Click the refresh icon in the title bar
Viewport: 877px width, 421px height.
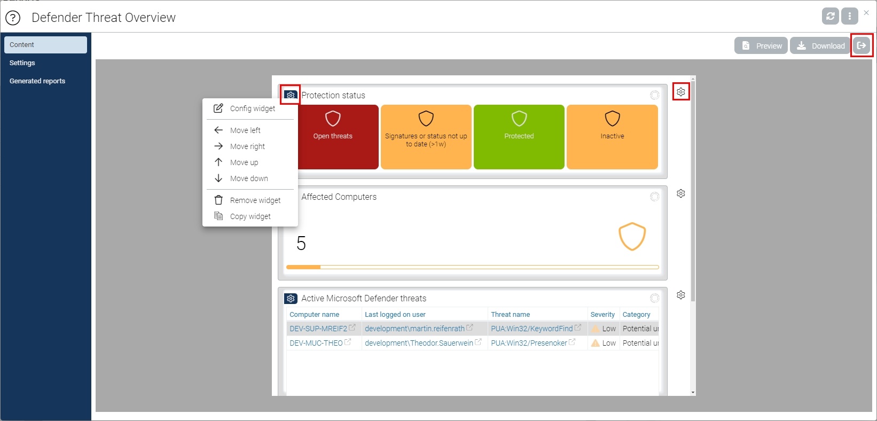(831, 16)
